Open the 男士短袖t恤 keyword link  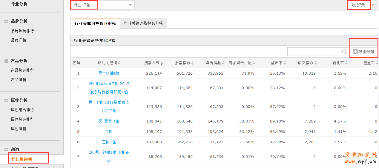pyautogui.click(x=109, y=73)
